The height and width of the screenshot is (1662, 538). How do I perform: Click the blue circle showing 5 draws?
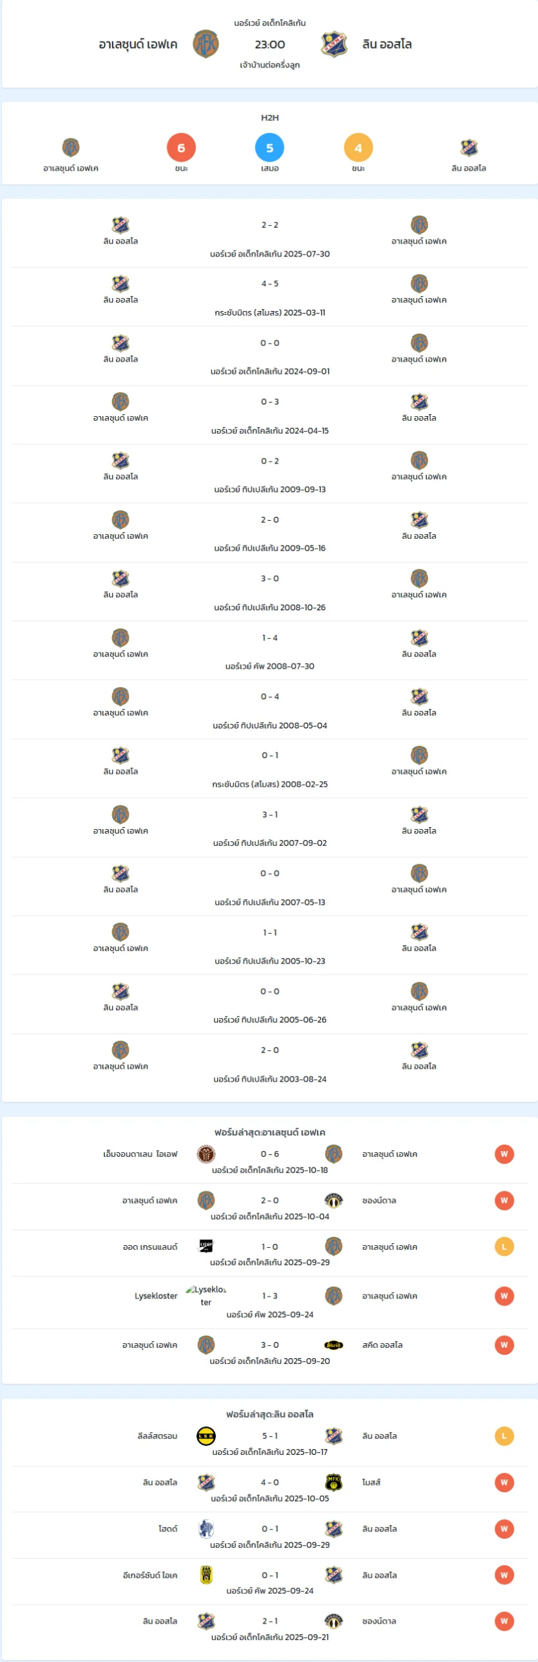(270, 148)
